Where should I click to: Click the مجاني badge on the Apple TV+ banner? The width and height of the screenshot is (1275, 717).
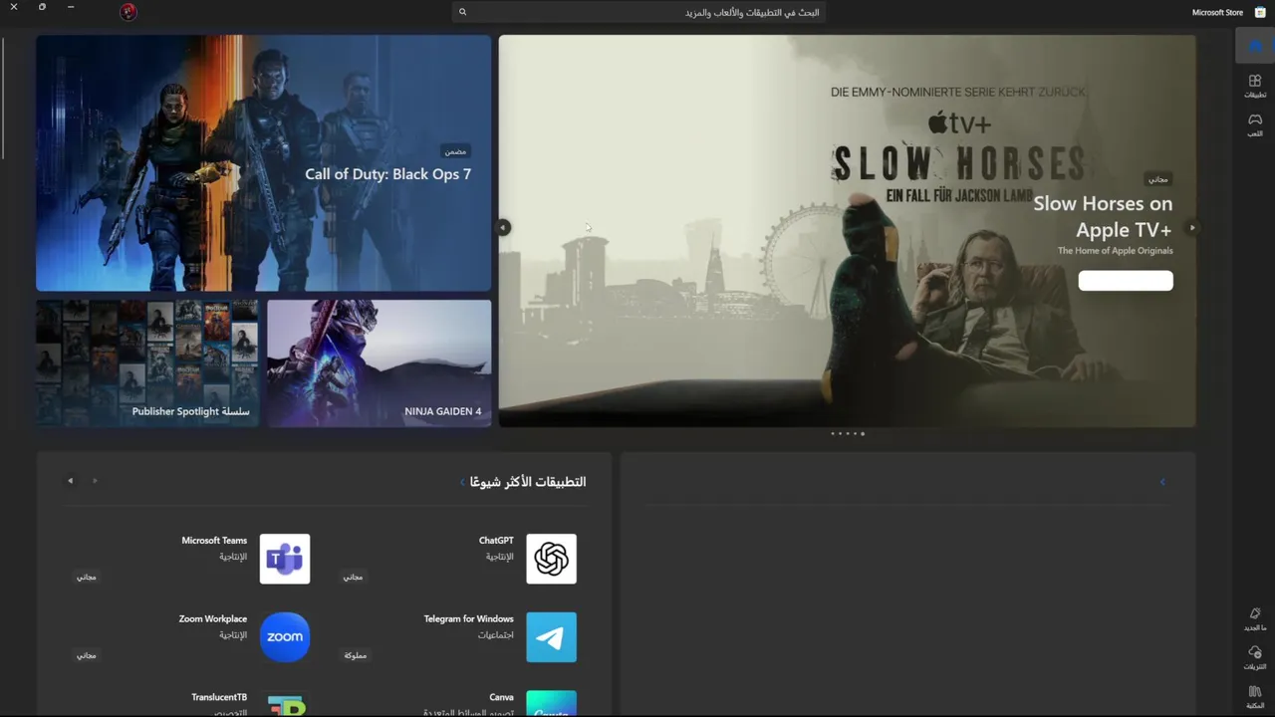pyautogui.click(x=1157, y=179)
